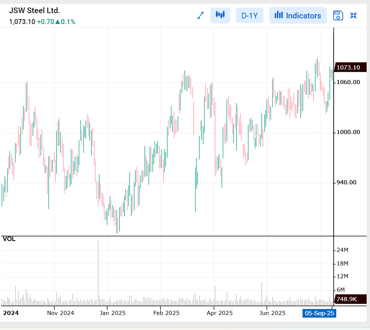The width and height of the screenshot is (370, 330).
Task: Click the 24M volume axis label
Action: [342, 250]
